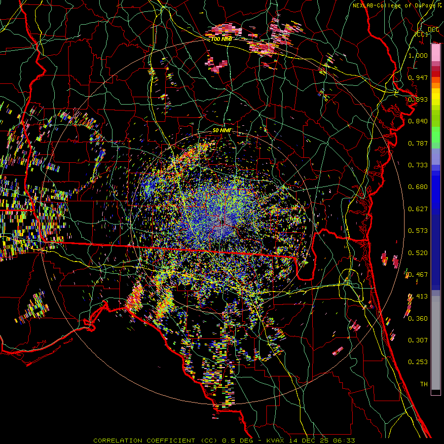Select the 0.733 legend value

coord(418,165)
